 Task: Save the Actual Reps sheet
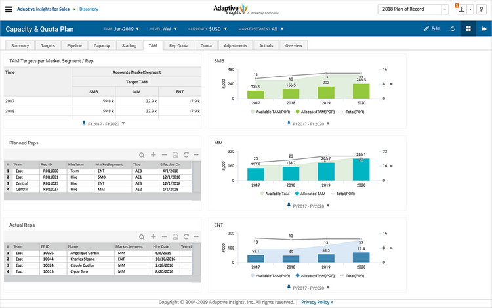click(x=175, y=236)
